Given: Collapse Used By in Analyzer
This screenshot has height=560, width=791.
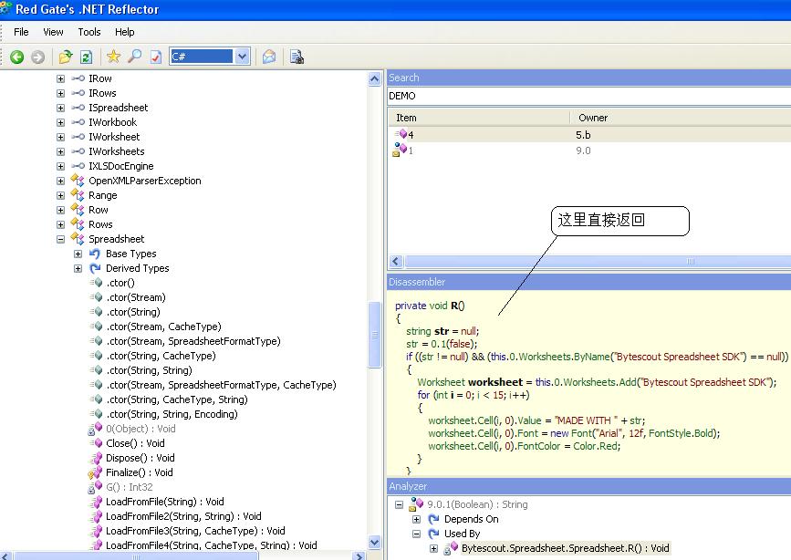Looking at the screenshot, I should coord(416,534).
